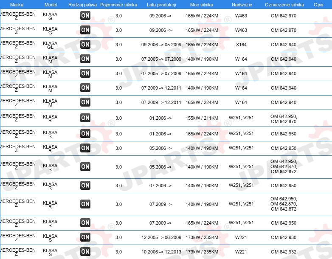Select three-engine code cell in 05.2006 KLASA R row
Image resolution: width=332 pixels, height=259 pixels.
point(284,166)
